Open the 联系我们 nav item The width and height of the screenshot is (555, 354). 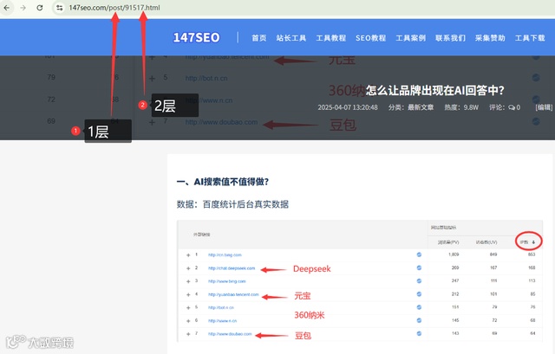coord(450,38)
